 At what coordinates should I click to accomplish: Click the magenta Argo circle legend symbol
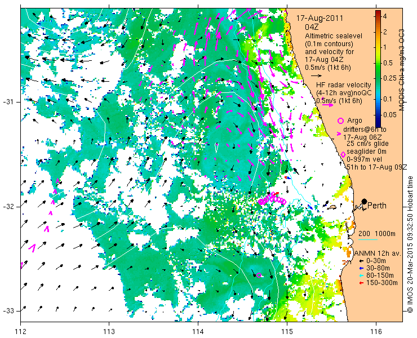click(x=340, y=121)
